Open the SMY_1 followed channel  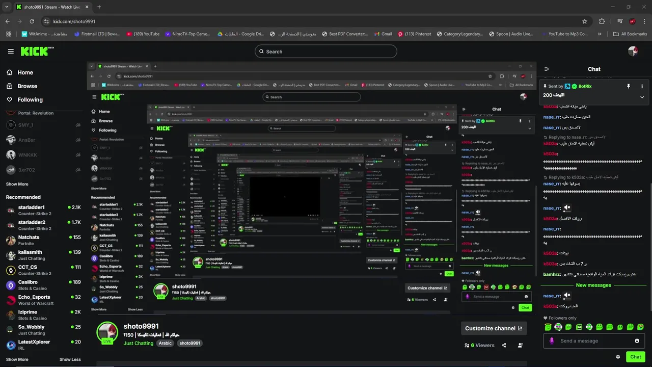click(x=43, y=125)
